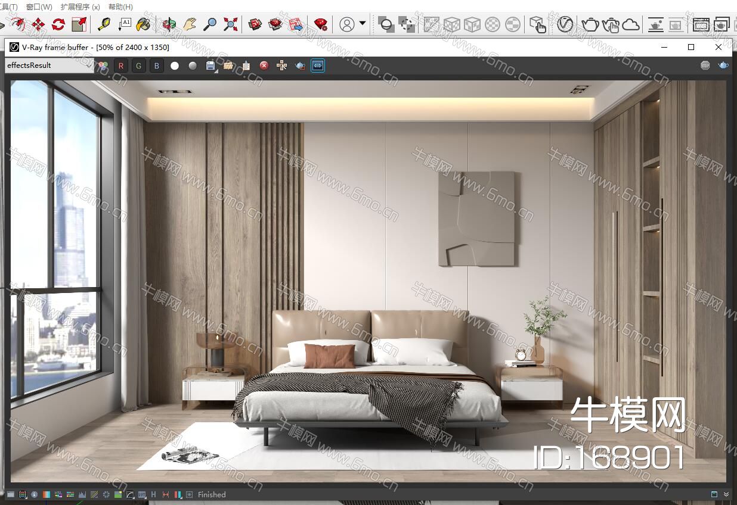Toggle the green channel G button
Screen dimensions: 737x505
click(x=139, y=66)
